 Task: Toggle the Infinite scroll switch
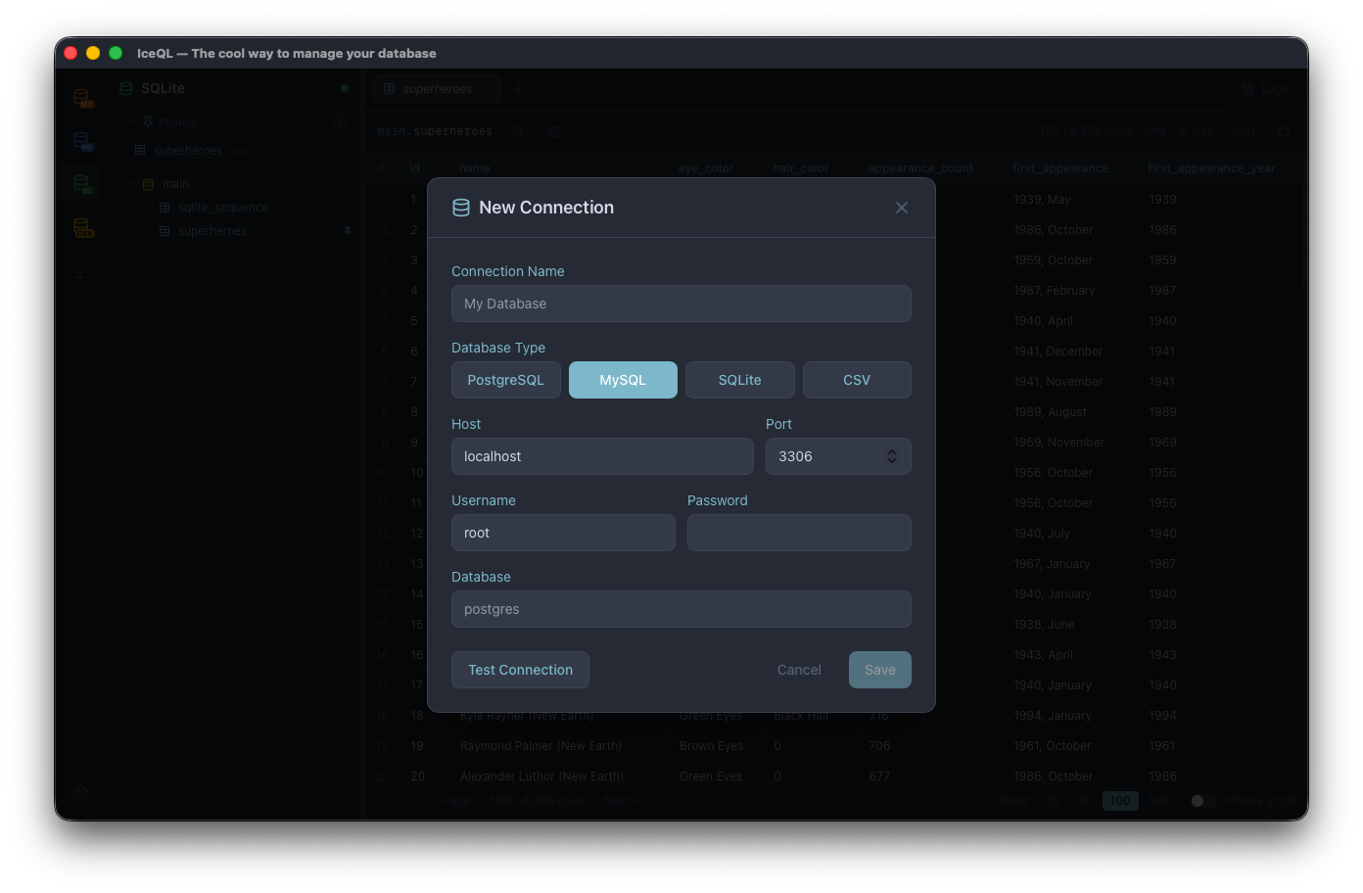tap(1203, 801)
